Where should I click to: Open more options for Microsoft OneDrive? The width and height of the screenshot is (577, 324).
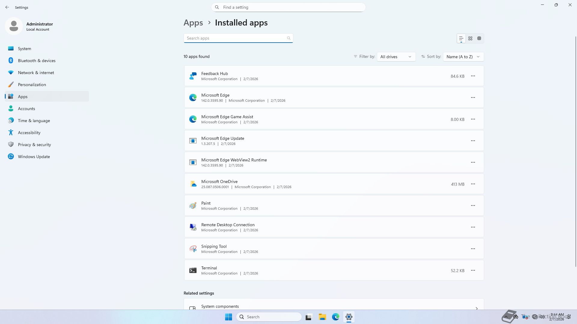[473, 184]
